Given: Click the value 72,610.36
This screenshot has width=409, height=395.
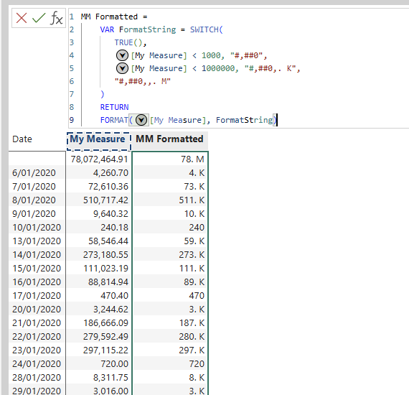Looking at the screenshot, I should [108, 187].
